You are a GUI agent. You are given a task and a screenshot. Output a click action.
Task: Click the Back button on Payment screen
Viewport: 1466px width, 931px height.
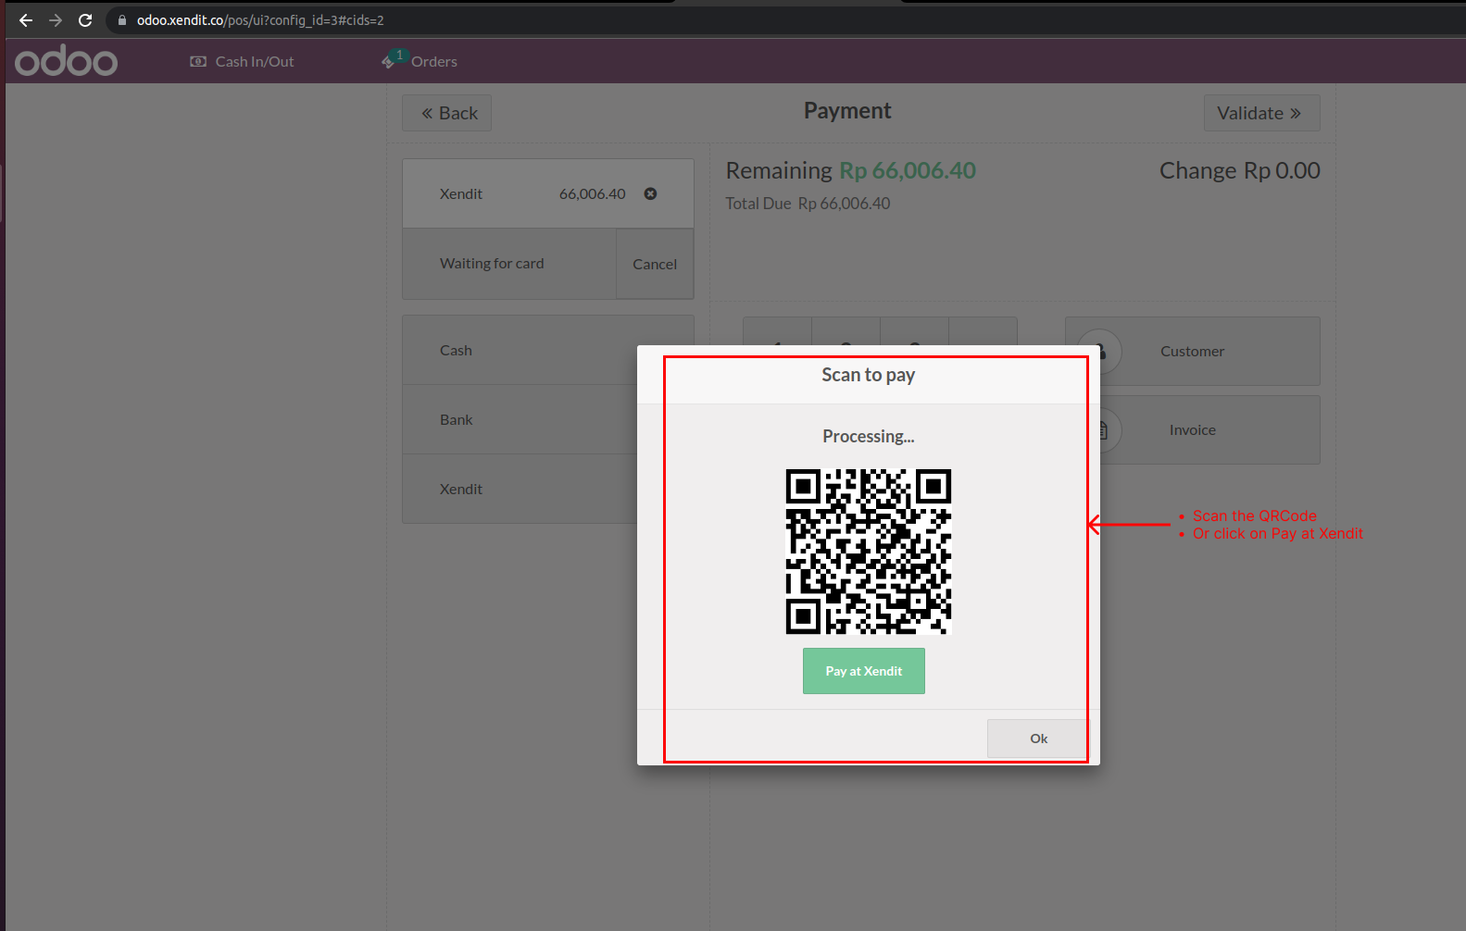click(447, 113)
